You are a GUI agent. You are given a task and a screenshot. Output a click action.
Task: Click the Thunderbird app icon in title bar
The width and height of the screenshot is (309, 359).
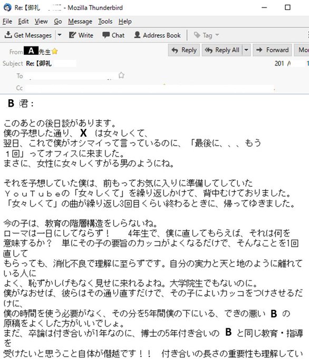click(x=7, y=7)
